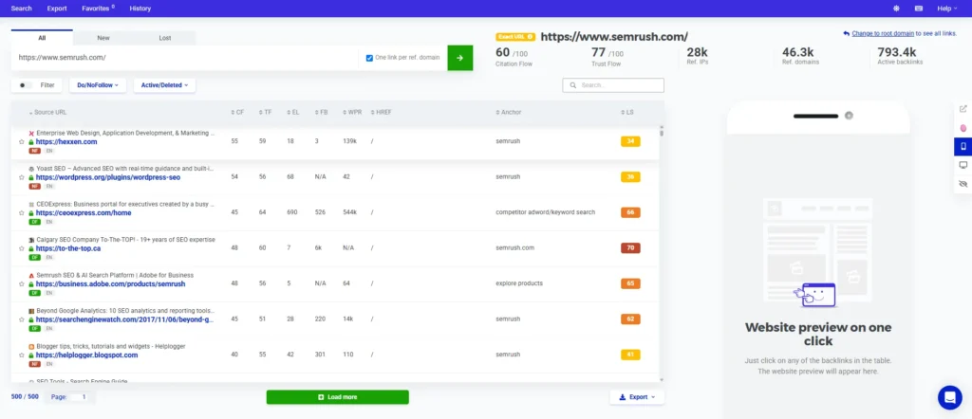Sort by WPR column header
Image resolution: width=972 pixels, height=419 pixels.
click(352, 113)
